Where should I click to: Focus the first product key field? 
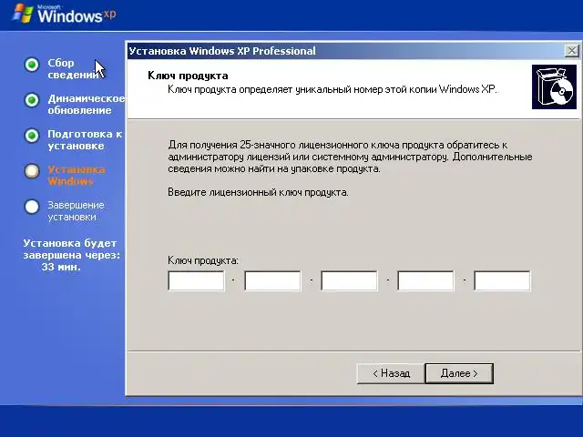tap(197, 280)
